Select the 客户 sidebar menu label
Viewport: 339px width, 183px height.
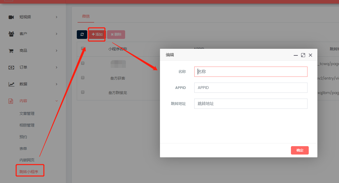pyautogui.click(x=23, y=34)
